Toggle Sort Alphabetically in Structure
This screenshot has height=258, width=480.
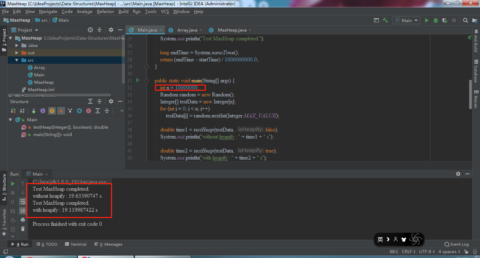pos(22,111)
